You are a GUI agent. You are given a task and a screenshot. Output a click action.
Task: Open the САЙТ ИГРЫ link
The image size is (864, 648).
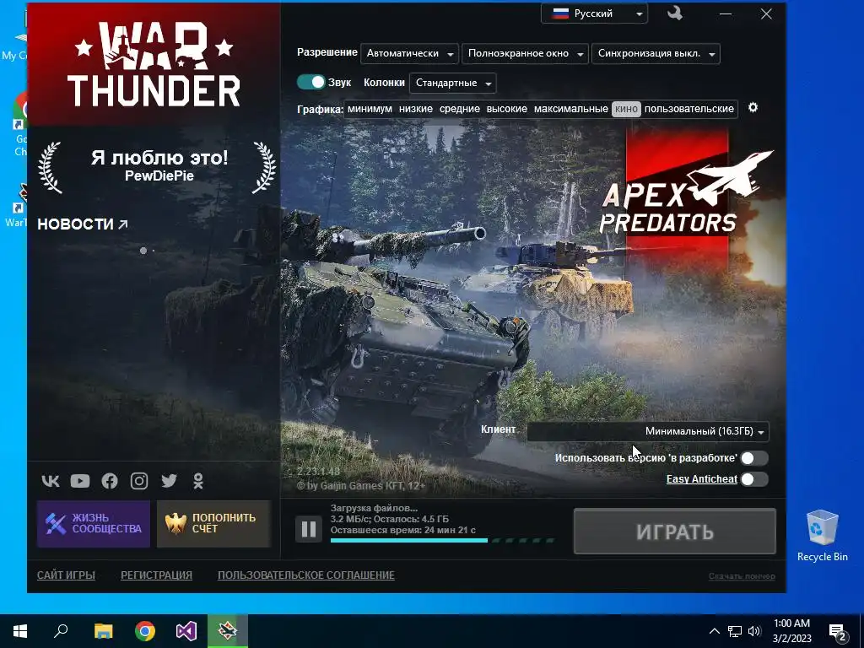66,575
